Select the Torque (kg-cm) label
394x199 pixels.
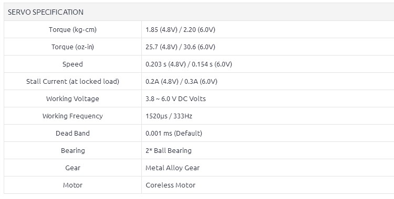point(72,29)
